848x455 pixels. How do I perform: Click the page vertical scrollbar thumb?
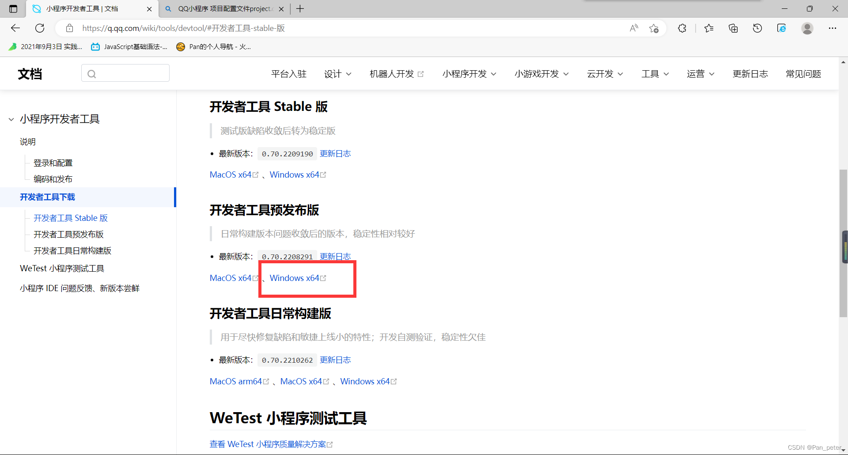[x=843, y=243]
